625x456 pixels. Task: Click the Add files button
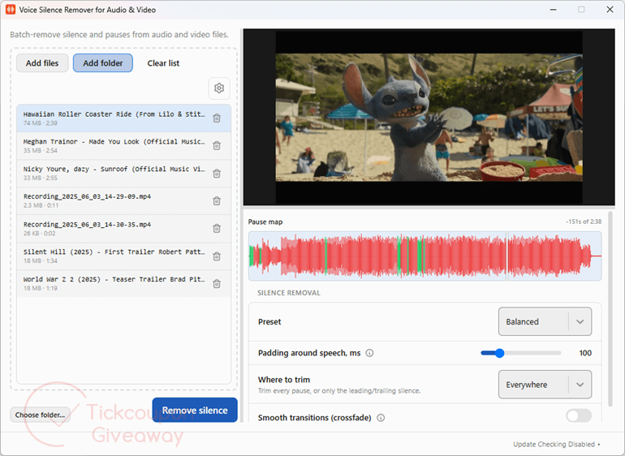[42, 63]
